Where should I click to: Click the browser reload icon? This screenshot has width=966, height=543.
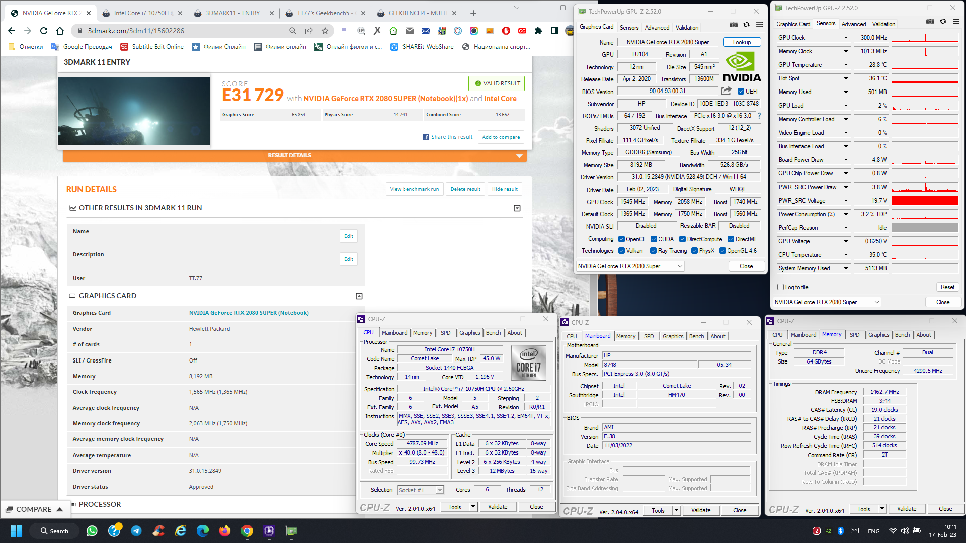click(x=44, y=31)
